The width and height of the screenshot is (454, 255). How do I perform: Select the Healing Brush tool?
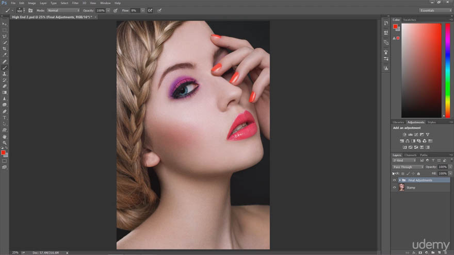coord(4,61)
